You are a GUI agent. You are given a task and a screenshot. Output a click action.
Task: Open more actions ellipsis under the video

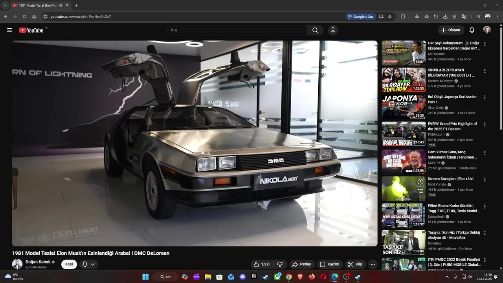tap(373, 265)
